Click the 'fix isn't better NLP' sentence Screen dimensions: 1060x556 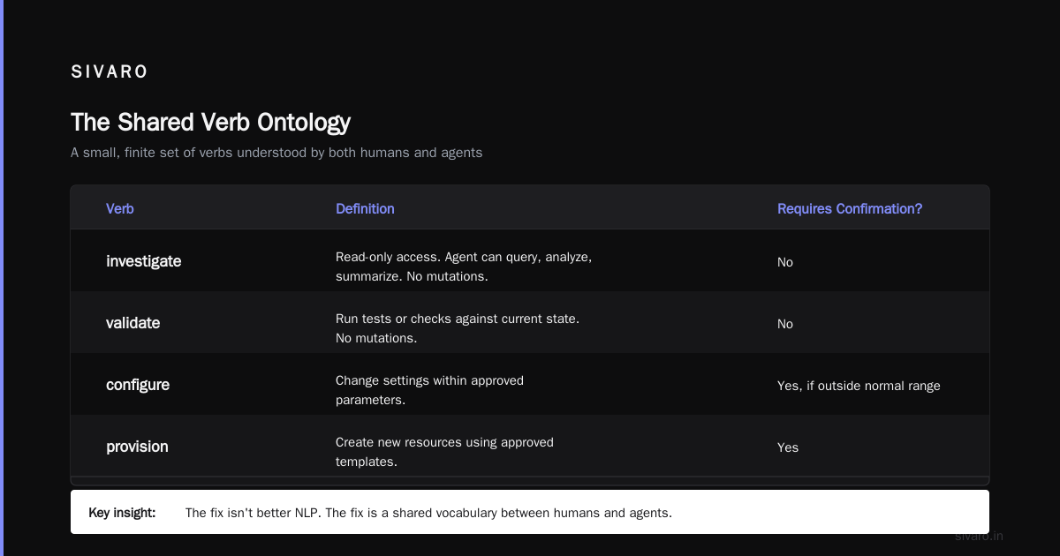click(428, 513)
